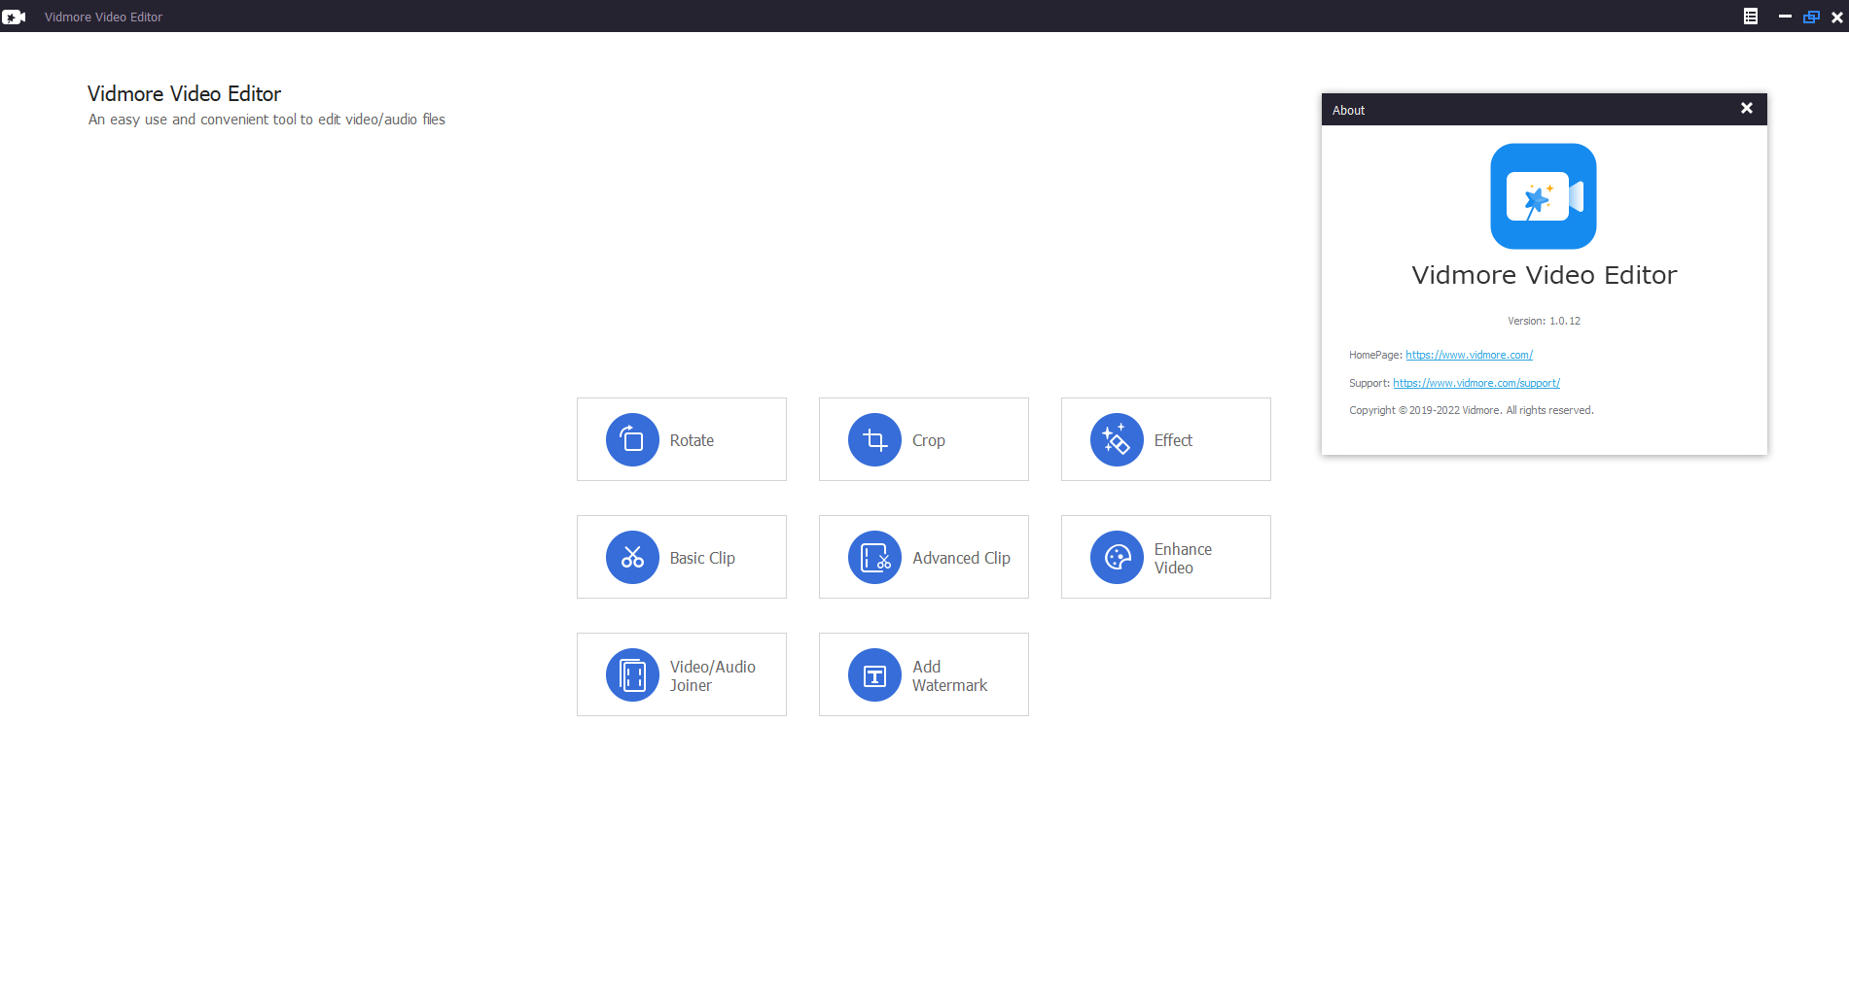Open the Vidmore homepage link
1849x1000 pixels.
pos(1469,355)
